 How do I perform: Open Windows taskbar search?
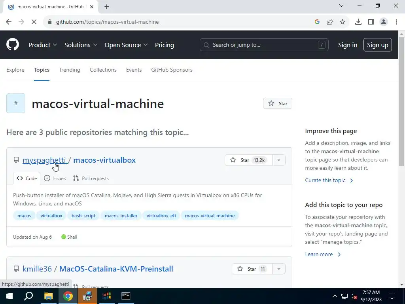click(28, 296)
